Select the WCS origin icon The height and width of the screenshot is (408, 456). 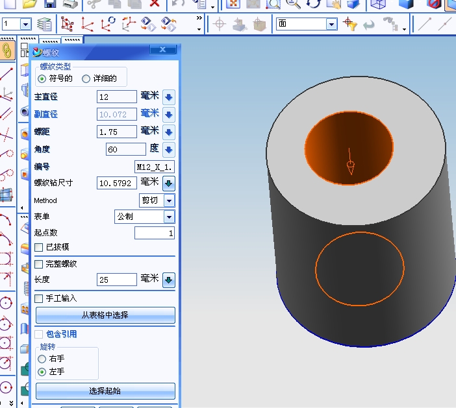pos(87,24)
